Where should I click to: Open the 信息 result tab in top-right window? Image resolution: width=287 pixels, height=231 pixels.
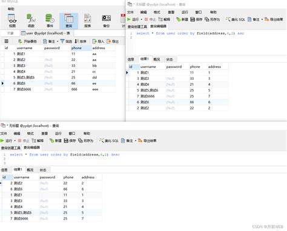point(131,59)
